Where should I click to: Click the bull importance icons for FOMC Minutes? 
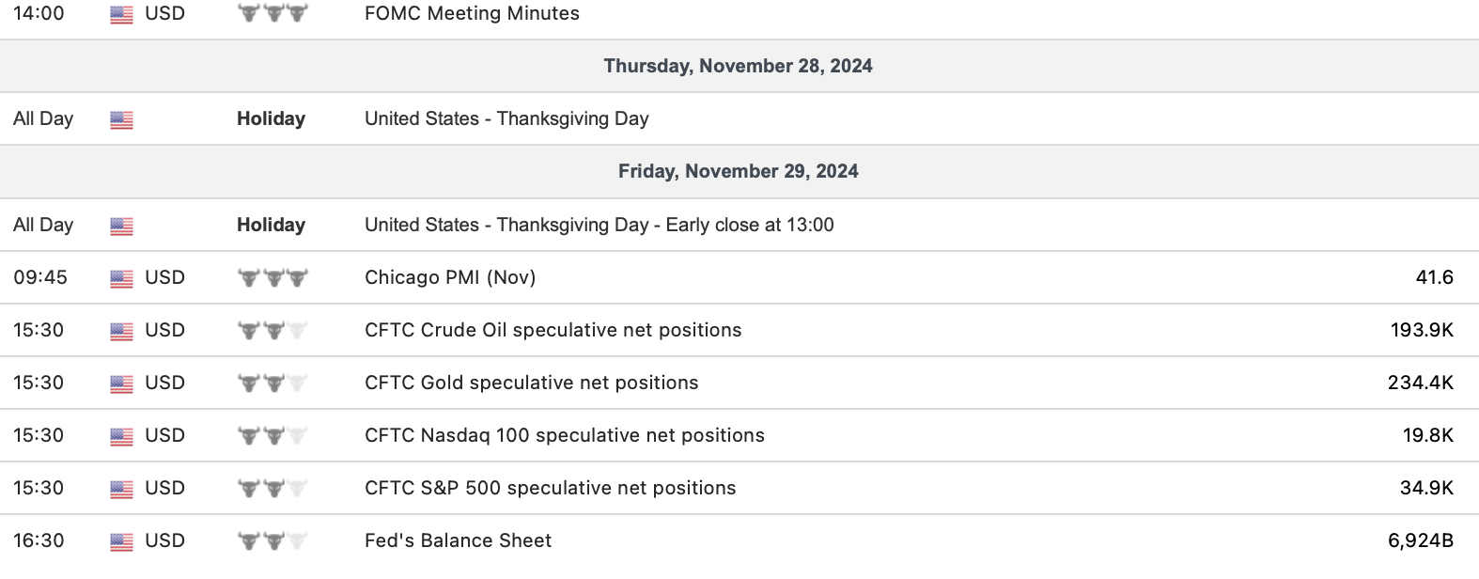272,13
